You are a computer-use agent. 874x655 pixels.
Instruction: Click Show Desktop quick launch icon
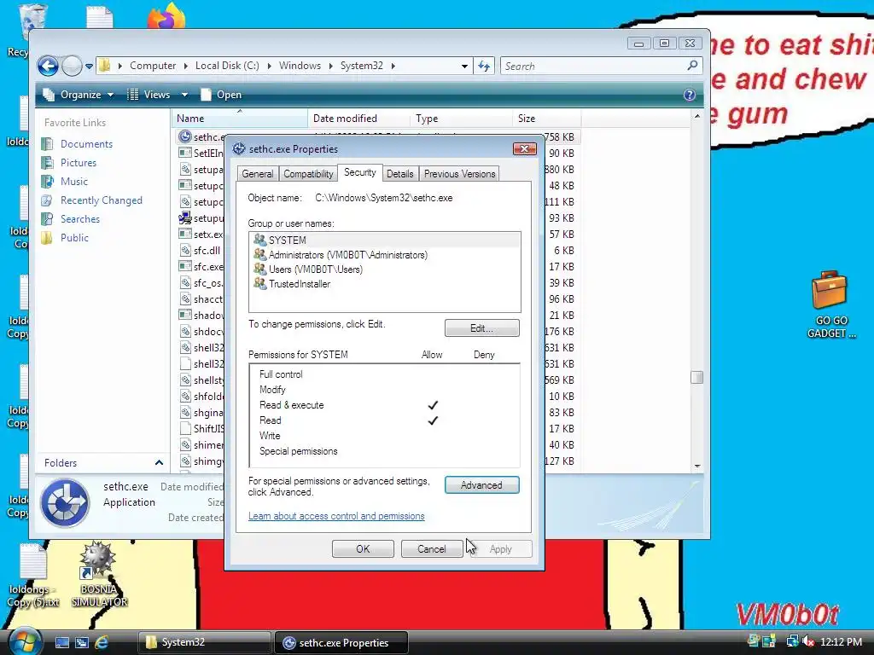point(61,642)
